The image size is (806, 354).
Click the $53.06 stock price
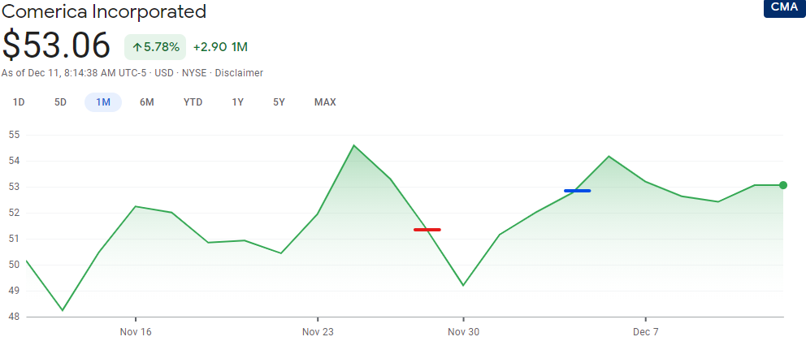(x=56, y=45)
